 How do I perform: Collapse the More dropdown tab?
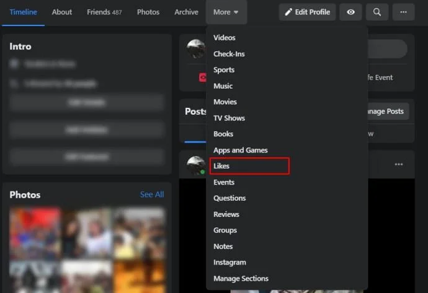pyautogui.click(x=226, y=12)
